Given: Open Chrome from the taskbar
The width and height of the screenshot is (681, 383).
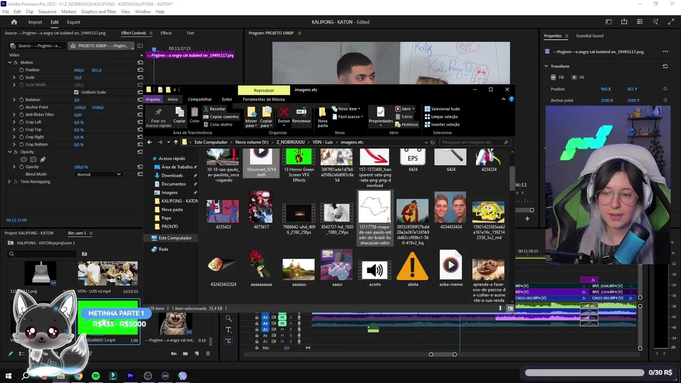Looking at the screenshot, I should [78, 376].
